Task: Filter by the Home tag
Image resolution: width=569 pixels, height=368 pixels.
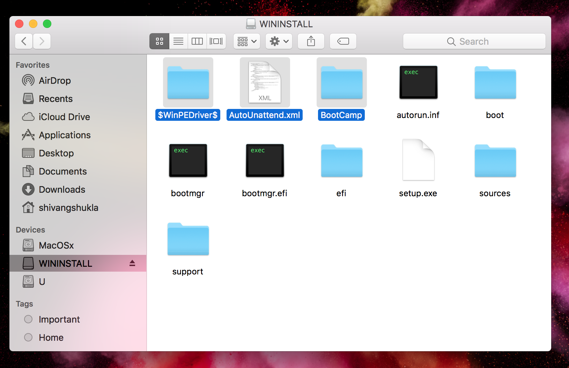Action: pos(78,338)
